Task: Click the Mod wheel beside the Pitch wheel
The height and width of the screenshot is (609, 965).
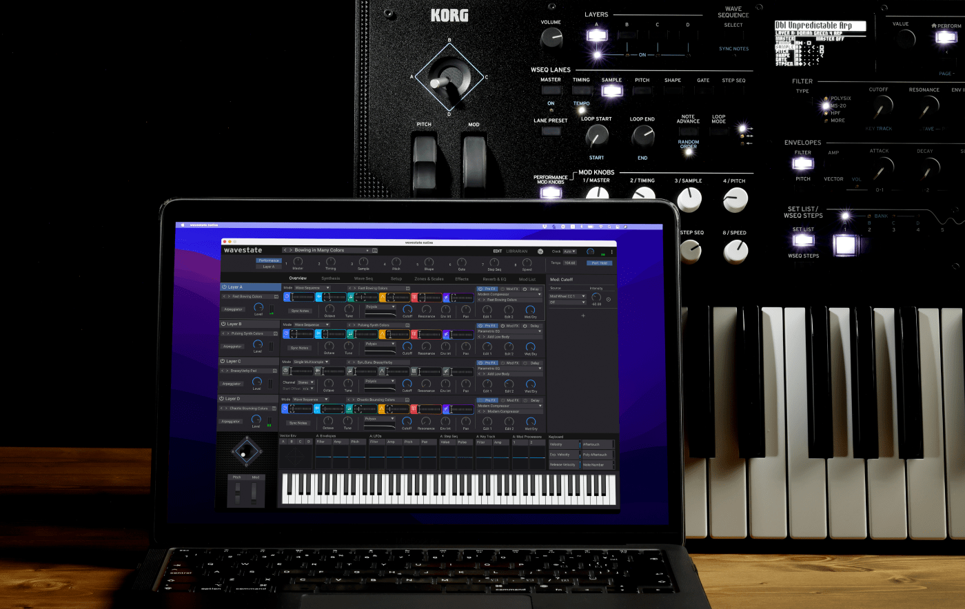Action: point(254,493)
